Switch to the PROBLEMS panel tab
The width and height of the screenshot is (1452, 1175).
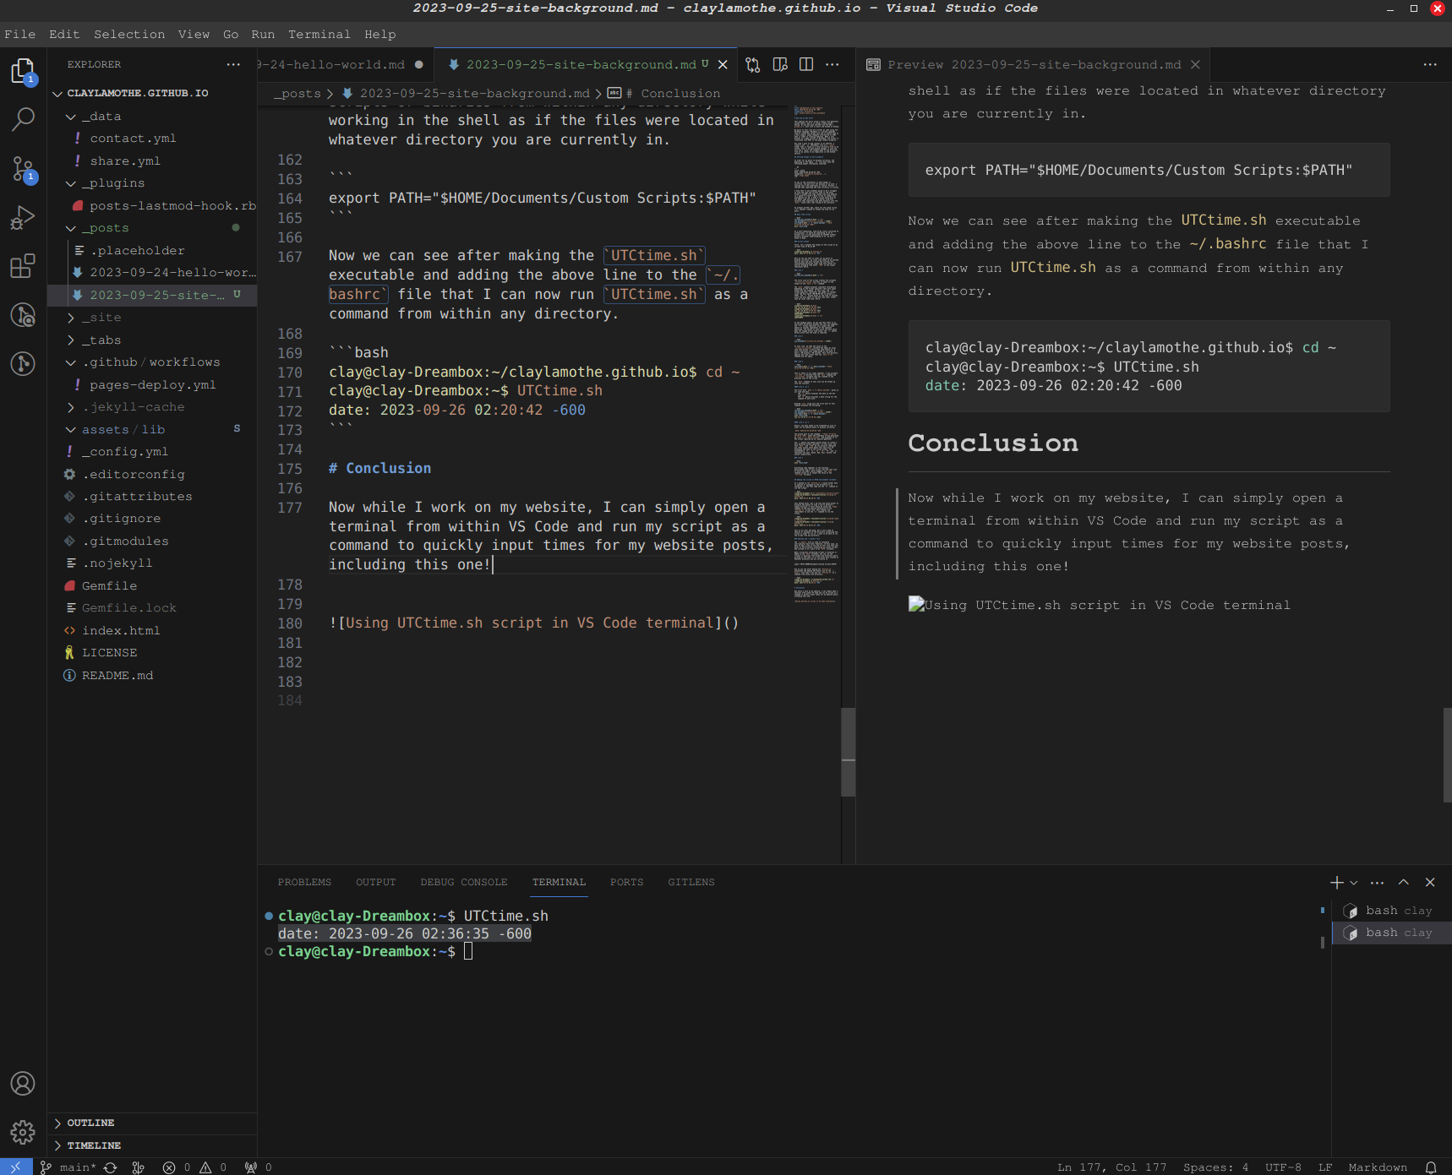click(x=304, y=882)
